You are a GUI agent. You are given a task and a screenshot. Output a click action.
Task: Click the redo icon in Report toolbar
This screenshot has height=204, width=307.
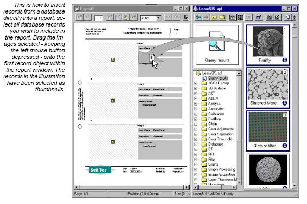pyautogui.click(x=176, y=17)
